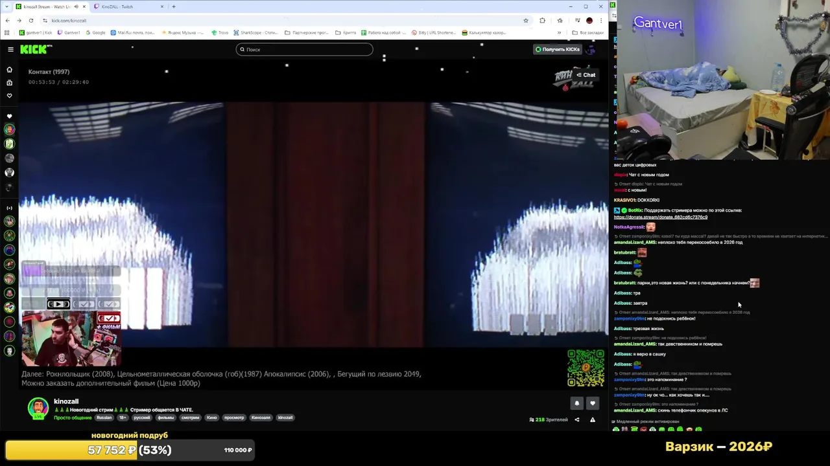Open gantver1 | Kick bookmark
830x466 pixels.
coord(36,32)
